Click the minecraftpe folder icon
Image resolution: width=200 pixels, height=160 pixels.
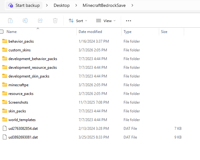5,85
